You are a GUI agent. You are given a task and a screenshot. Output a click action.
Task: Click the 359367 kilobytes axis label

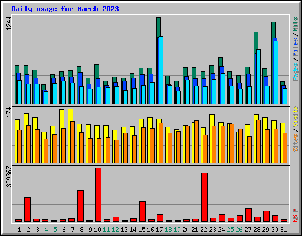[x=9, y=177]
